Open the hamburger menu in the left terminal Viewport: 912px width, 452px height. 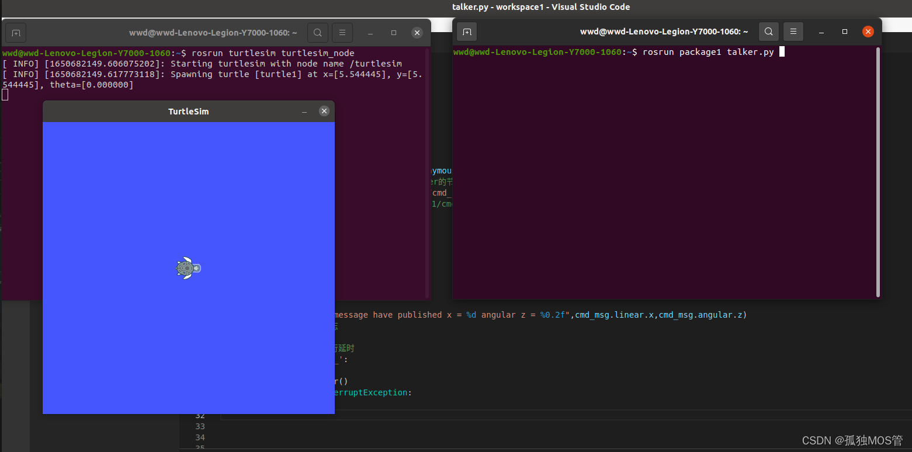[x=342, y=33]
